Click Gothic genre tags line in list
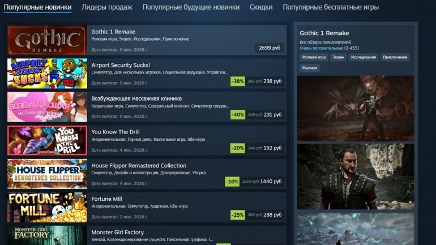 click(140, 39)
